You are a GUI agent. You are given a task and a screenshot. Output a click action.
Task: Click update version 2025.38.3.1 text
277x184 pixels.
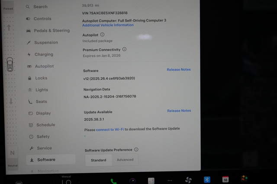pos(94,119)
